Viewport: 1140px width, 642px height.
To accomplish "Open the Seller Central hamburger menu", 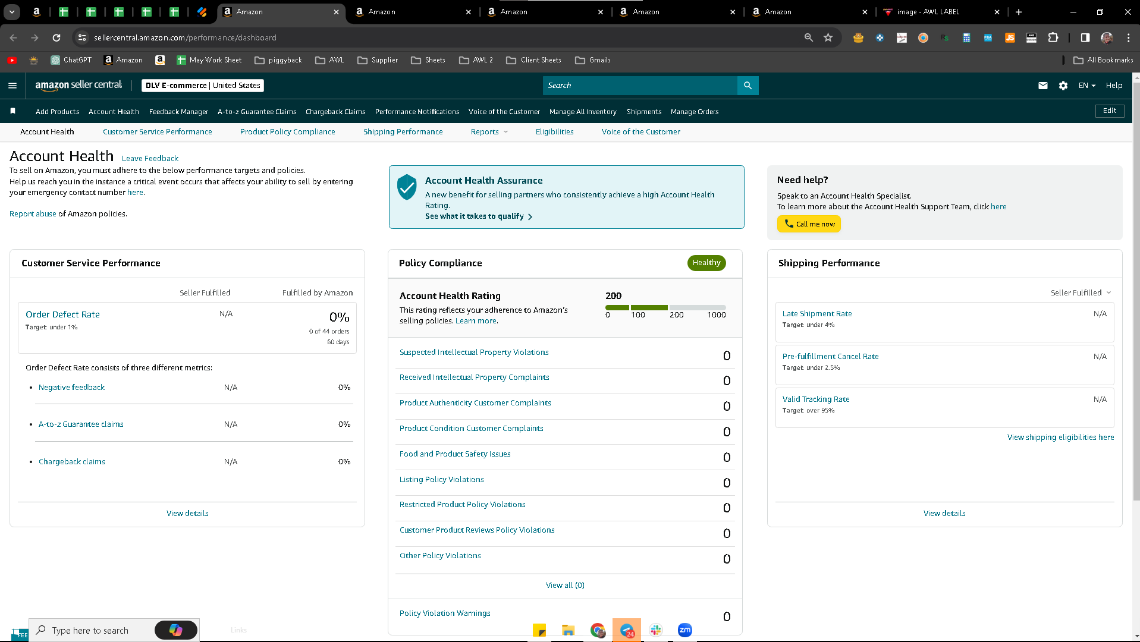I will tap(12, 86).
